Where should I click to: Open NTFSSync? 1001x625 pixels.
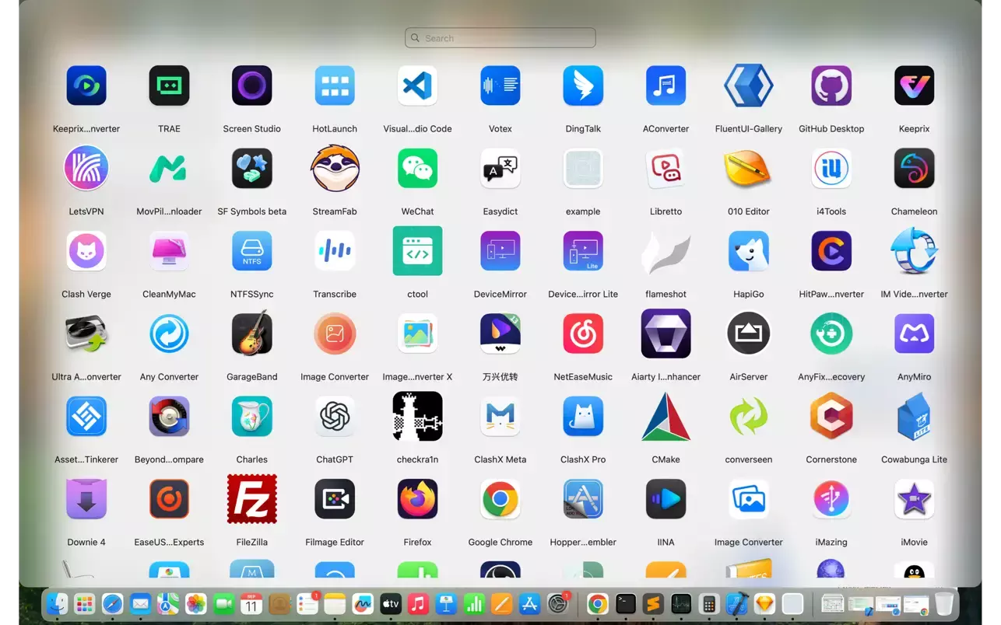[x=251, y=251]
